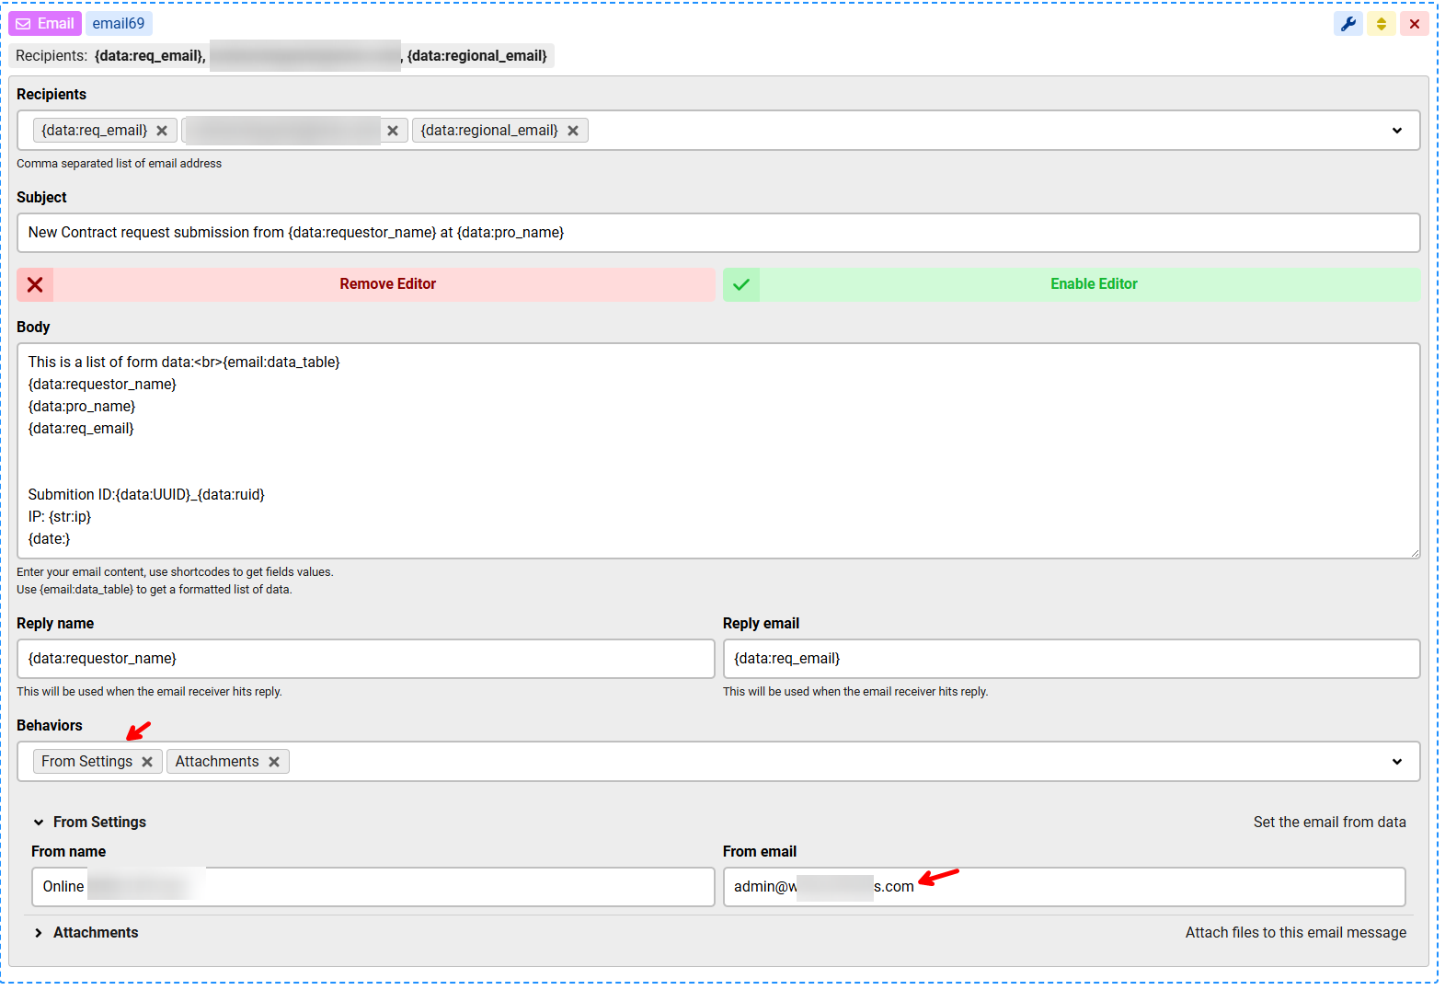Click the Recipients summary line at top

point(281,56)
